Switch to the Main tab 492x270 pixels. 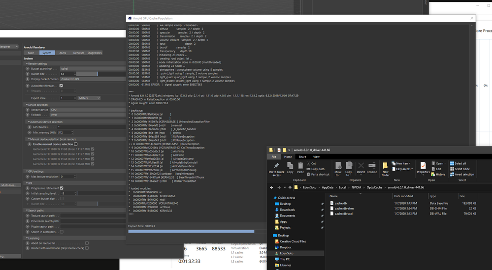(x=31, y=53)
